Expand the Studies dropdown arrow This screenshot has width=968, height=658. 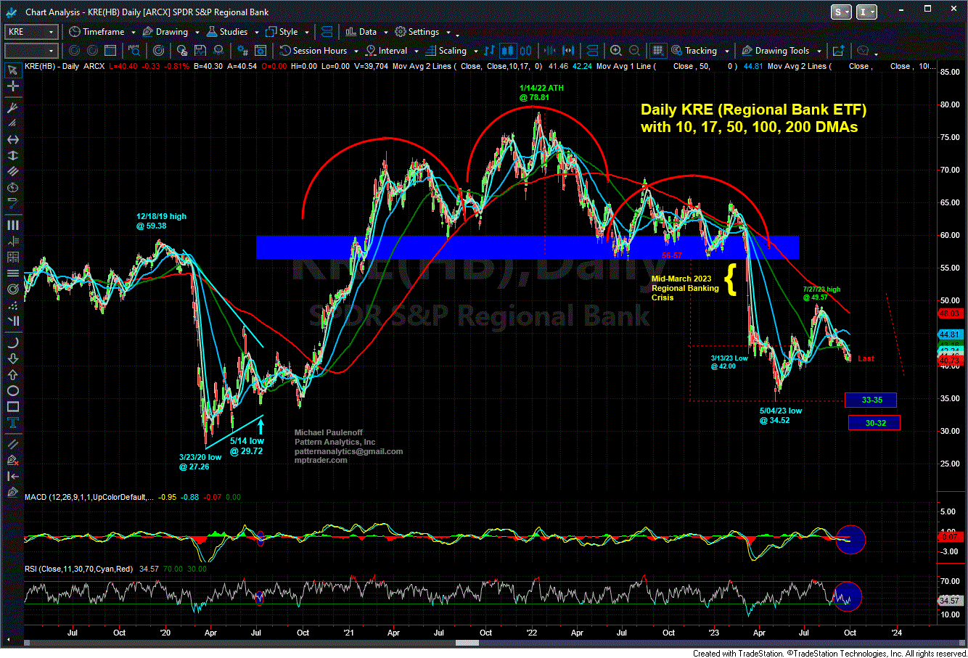[255, 32]
